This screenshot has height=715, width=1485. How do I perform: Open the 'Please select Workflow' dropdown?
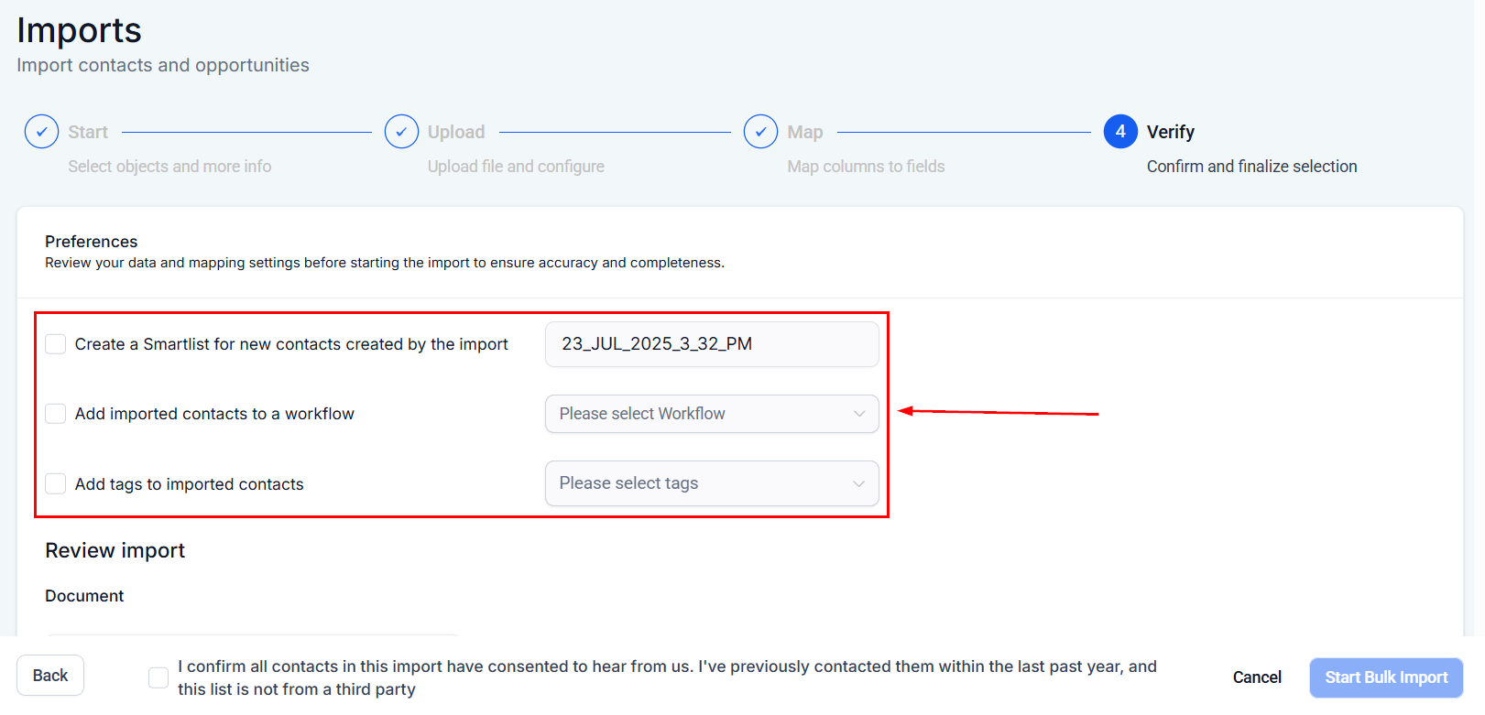(712, 414)
